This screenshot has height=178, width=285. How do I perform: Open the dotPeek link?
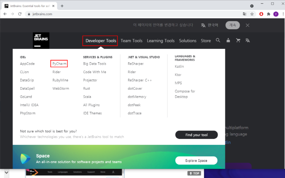pos(134,105)
